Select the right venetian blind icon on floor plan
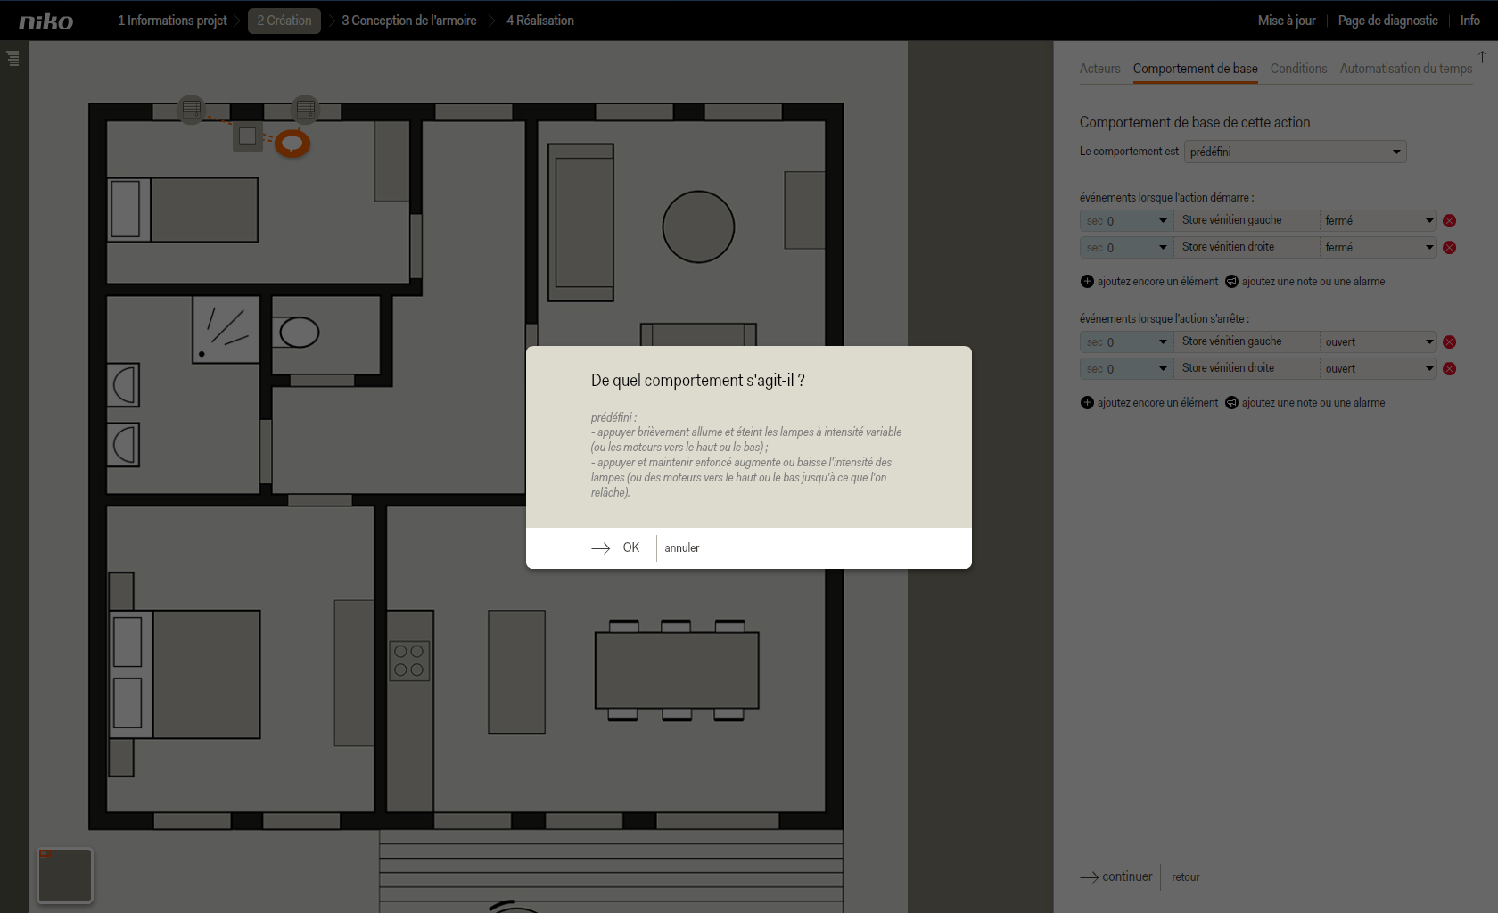This screenshot has height=913, width=1498. pos(305,109)
